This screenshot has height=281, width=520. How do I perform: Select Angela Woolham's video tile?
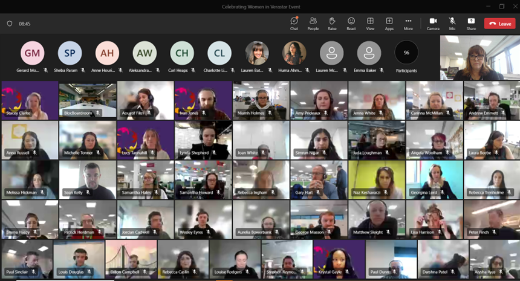point(434,140)
